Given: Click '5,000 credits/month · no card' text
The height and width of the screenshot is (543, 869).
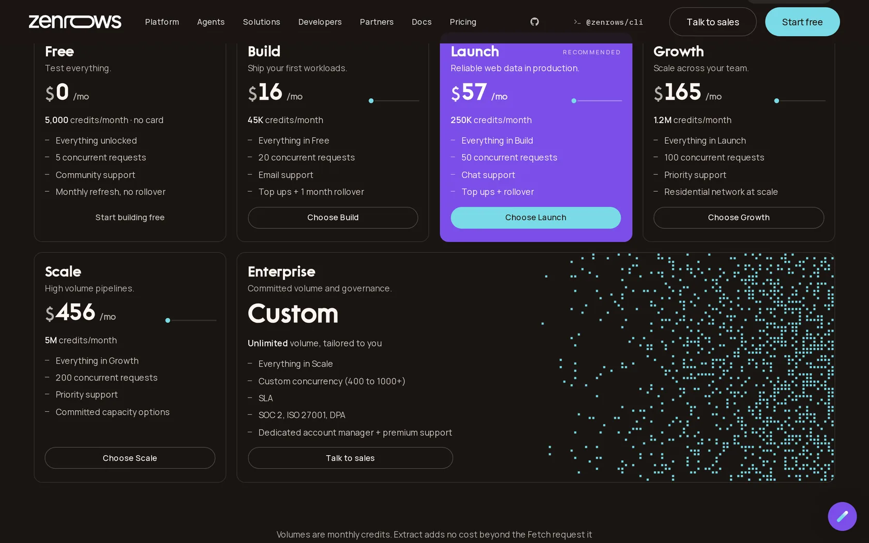Looking at the screenshot, I should click(104, 120).
